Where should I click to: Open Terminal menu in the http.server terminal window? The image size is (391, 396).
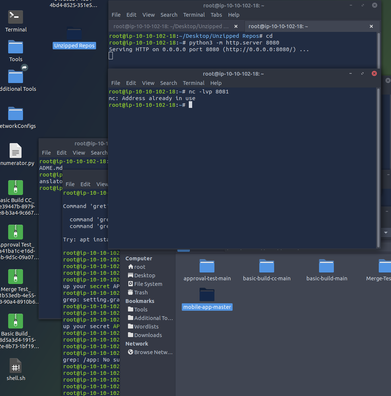coord(194,15)
